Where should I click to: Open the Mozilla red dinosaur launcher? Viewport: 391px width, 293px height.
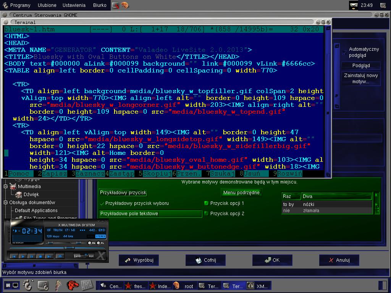point(73,285)
